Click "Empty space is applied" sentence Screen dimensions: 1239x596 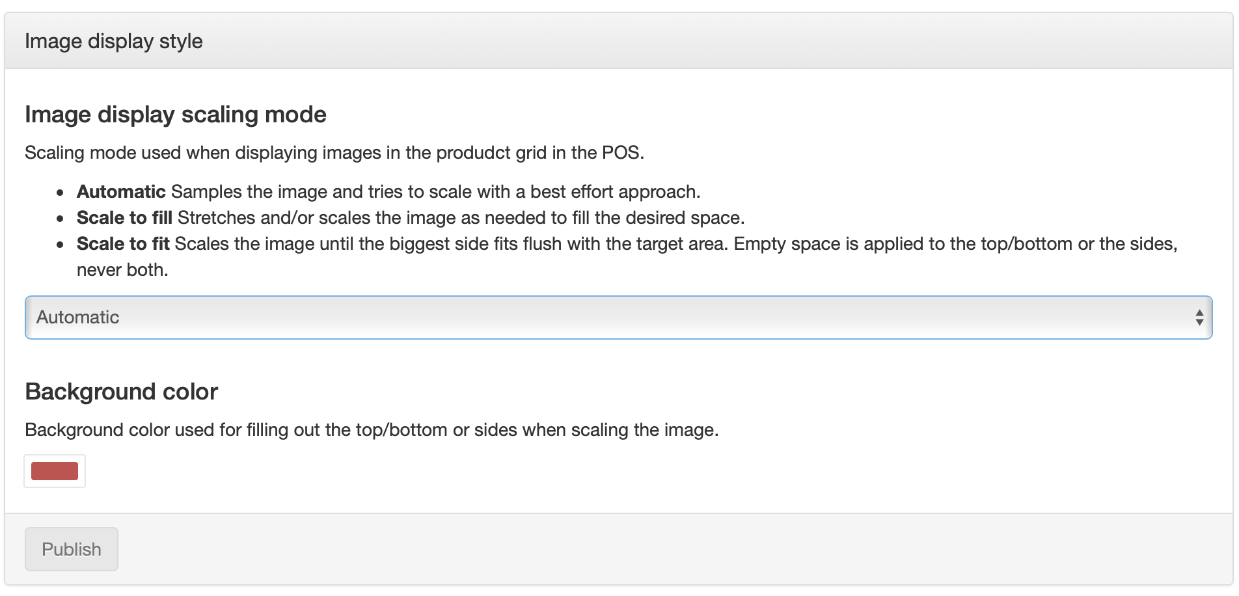click(955, 244)
